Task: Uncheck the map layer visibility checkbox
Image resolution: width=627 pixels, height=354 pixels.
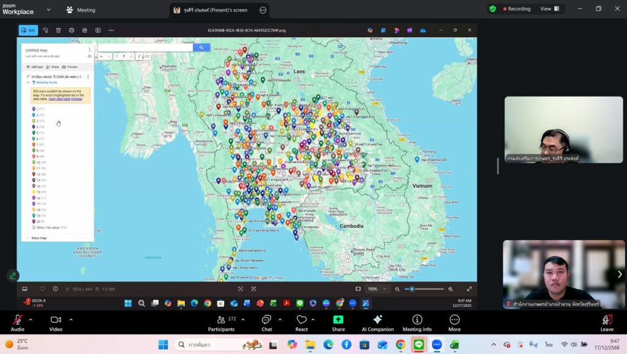Action: click(x=28, y=76)
